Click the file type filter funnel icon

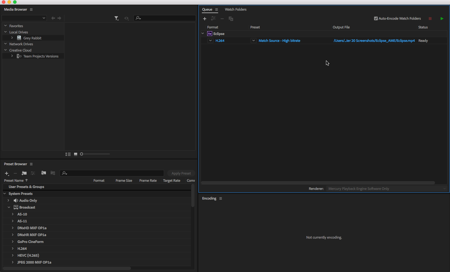116,18
